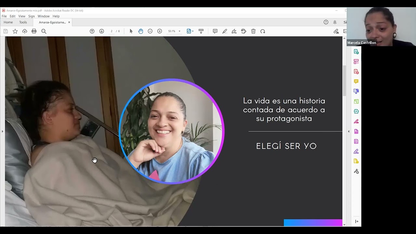Open the zoom level 53.1% dropdown
Screen dimensions: 416x234
coord(174,31)
